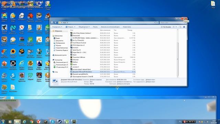Expand the arrow next to Открыть button

coord(75,27)
